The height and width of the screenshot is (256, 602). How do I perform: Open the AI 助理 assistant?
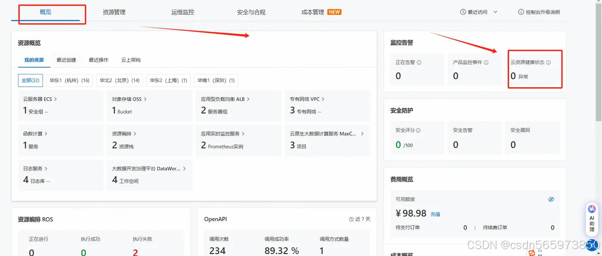click(592, 219)
